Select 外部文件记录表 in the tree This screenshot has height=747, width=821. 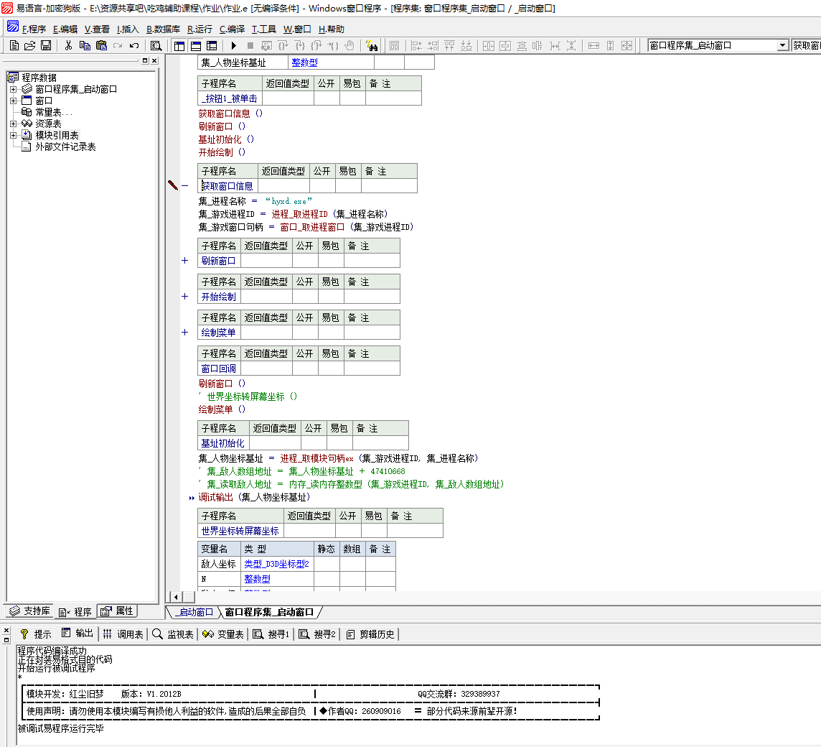click(65, 147)
